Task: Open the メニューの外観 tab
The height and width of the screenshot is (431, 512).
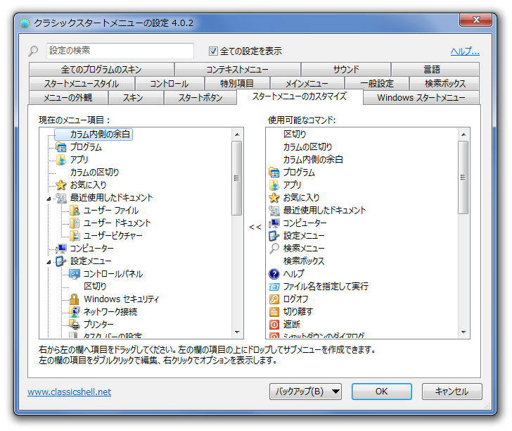Action: (x=68, y=97)
